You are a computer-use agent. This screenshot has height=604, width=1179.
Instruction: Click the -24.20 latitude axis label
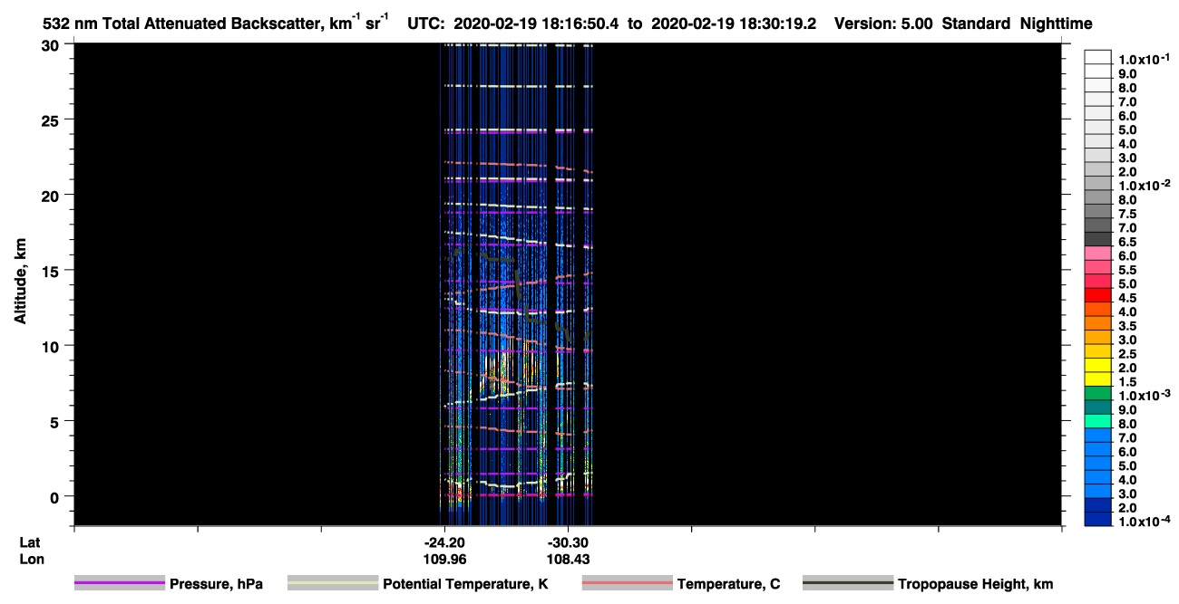pos(443,542)
